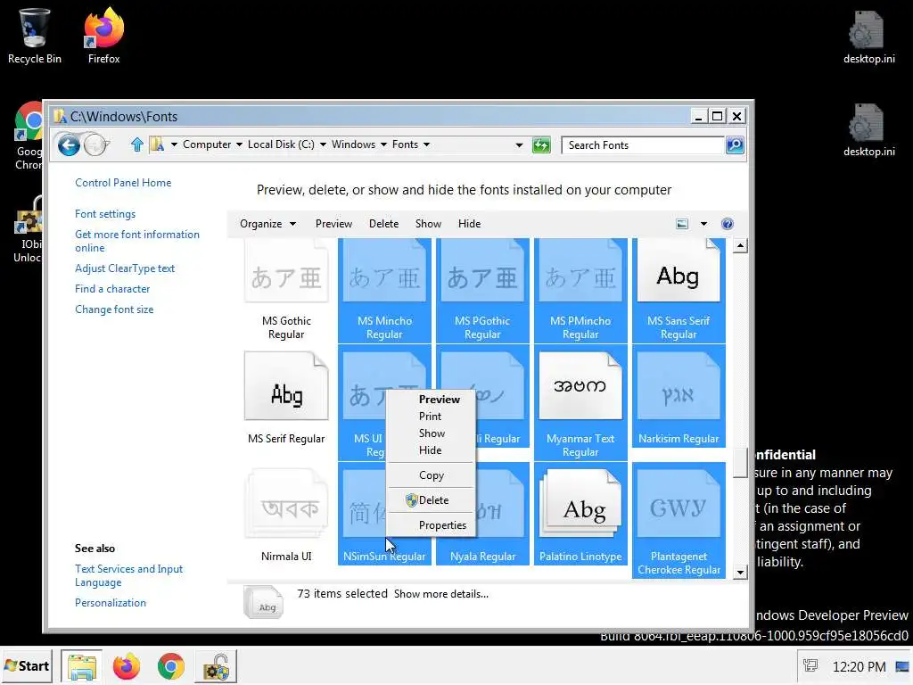Viewport: 913px width, 685px height.
Task: Click Chrome in the taskbar
Action: tap(170, 666)
